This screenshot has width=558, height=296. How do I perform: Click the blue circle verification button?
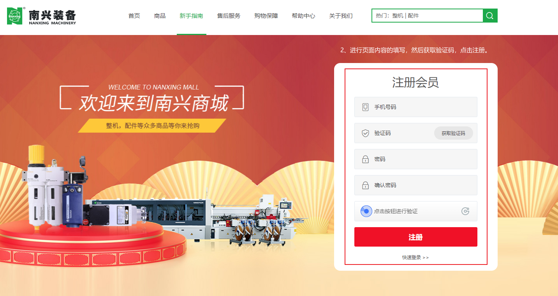366,211
